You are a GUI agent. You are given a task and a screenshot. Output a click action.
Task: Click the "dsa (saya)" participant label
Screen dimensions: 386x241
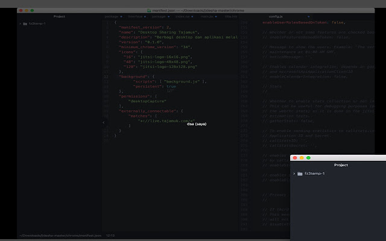pyautogui.click(x=197, y=124)
